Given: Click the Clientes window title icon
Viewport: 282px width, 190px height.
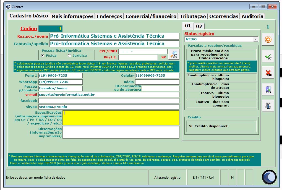Looking at the screenshot, I should tap(8, 7).
